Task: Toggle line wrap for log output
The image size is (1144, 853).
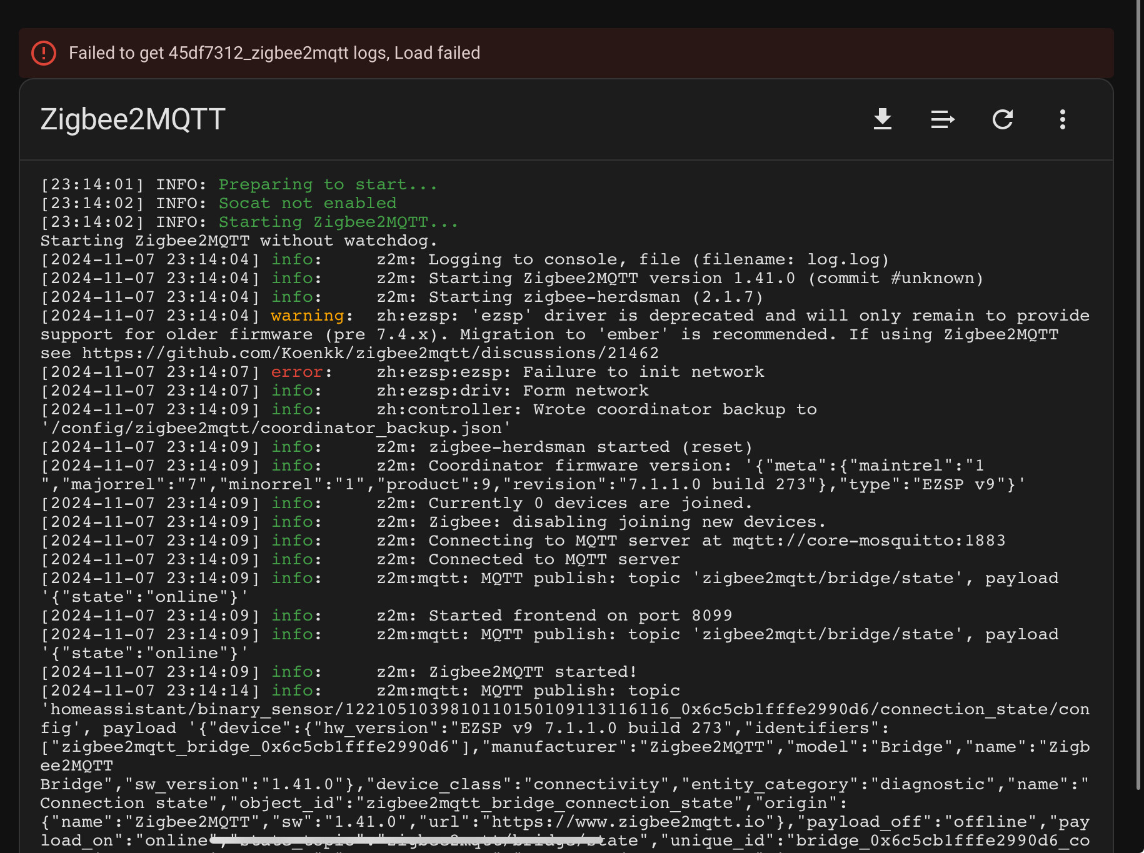Action: tap(942, 119)
